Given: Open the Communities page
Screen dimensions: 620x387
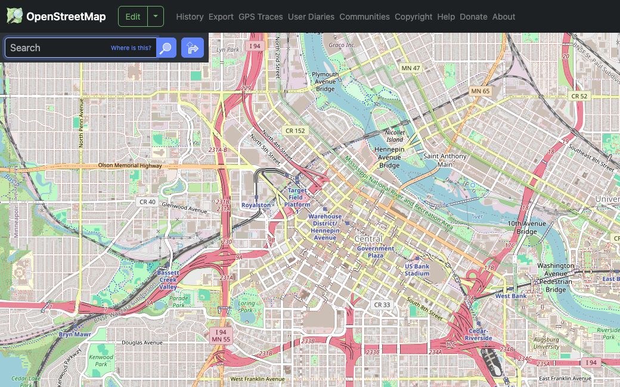Looking at the screenshot, I should (x=365, y=17).
